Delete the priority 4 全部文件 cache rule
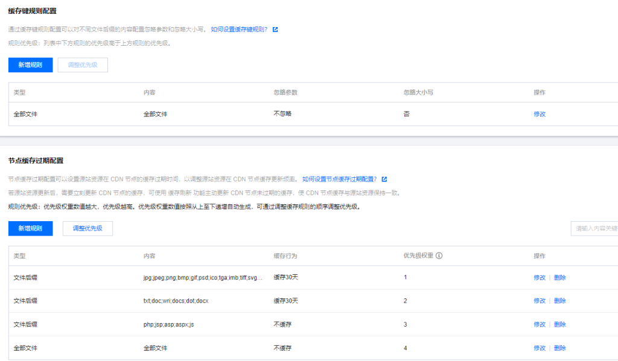 pyautogui.click(x=559, y=348)
